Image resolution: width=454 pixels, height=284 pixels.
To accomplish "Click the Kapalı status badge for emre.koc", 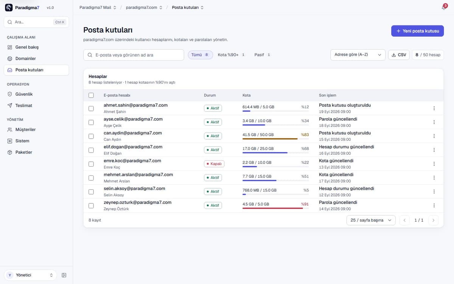I will pos(214,164).
